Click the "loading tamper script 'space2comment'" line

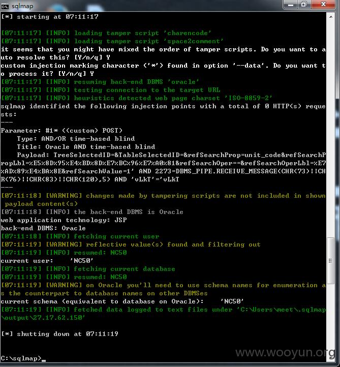pos(112,41)
